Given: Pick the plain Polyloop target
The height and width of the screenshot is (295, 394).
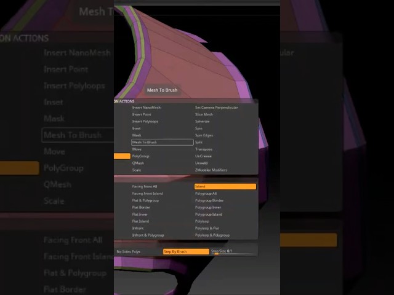Looking at the screenshot, I should [202, 221].
